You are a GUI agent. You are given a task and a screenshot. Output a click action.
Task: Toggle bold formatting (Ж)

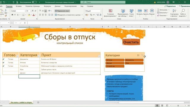(x=12, y=15)
